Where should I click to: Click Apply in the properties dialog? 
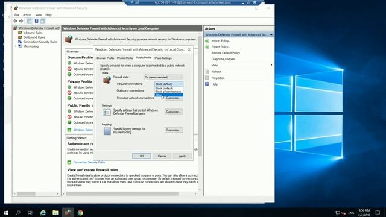point(182,156)
